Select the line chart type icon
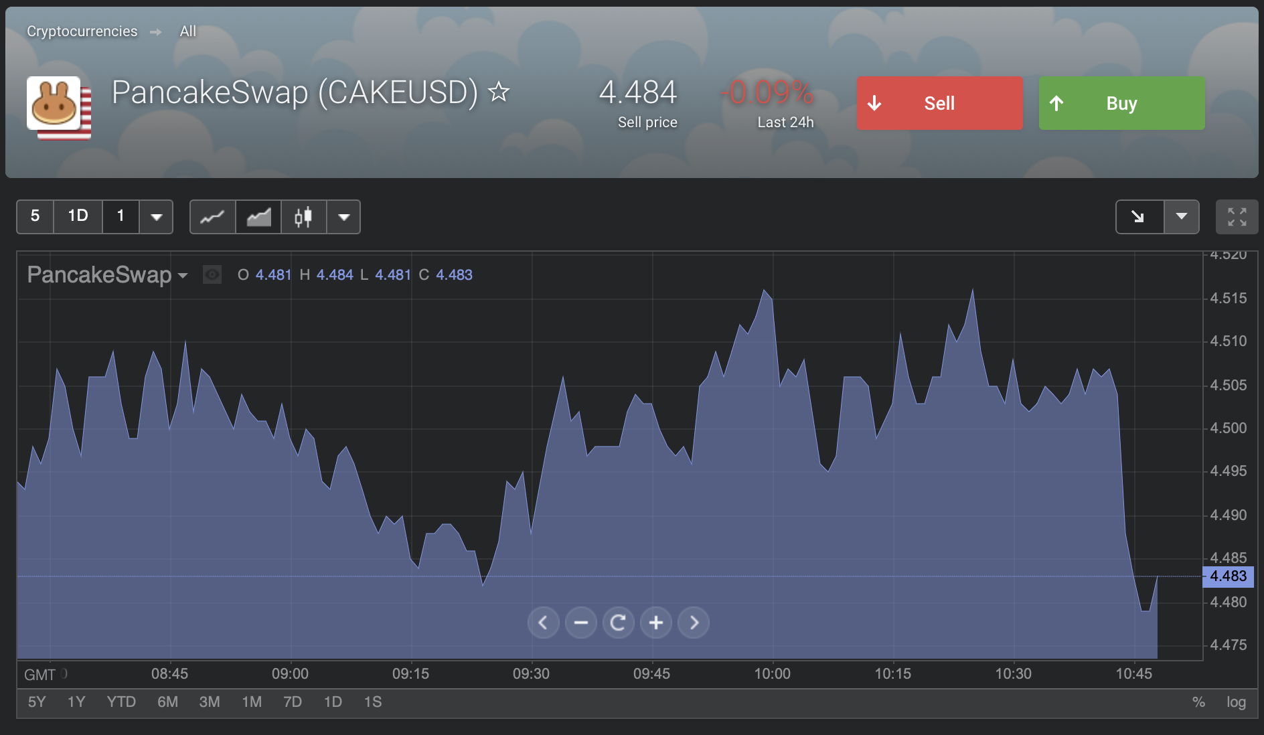Screen dimensions: 1264x735 pyautogui.click(x=212, y=217)
